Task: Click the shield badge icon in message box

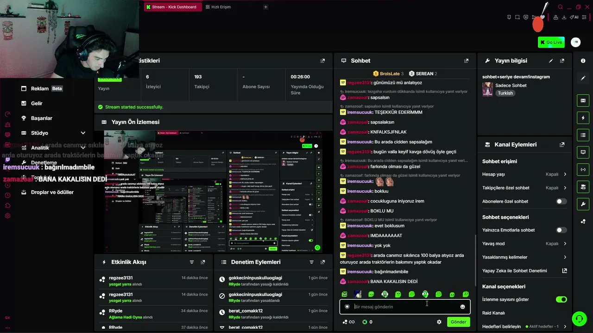Action: click(347, 307)
